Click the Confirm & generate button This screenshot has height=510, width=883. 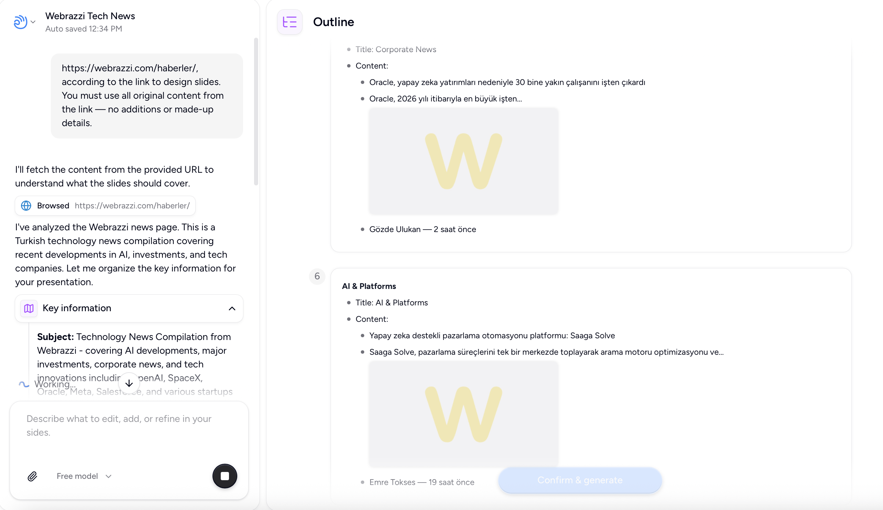click(x=580, y=480)
